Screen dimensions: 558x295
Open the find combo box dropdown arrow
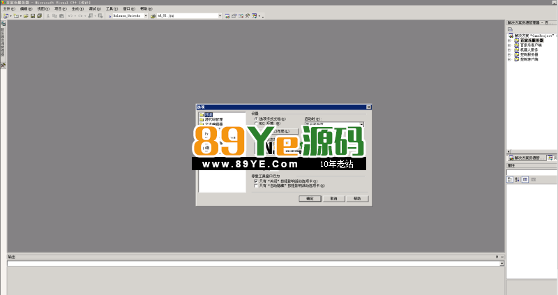coord(220,16)
